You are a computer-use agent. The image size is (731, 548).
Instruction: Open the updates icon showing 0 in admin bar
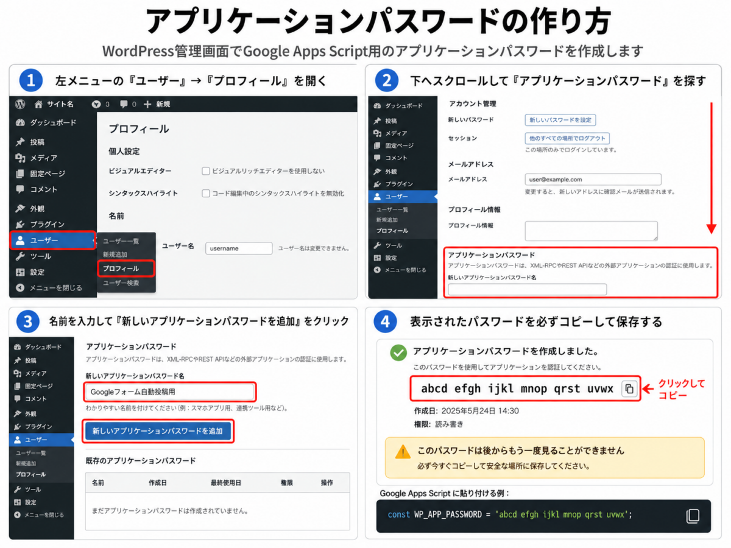(96, 104)
